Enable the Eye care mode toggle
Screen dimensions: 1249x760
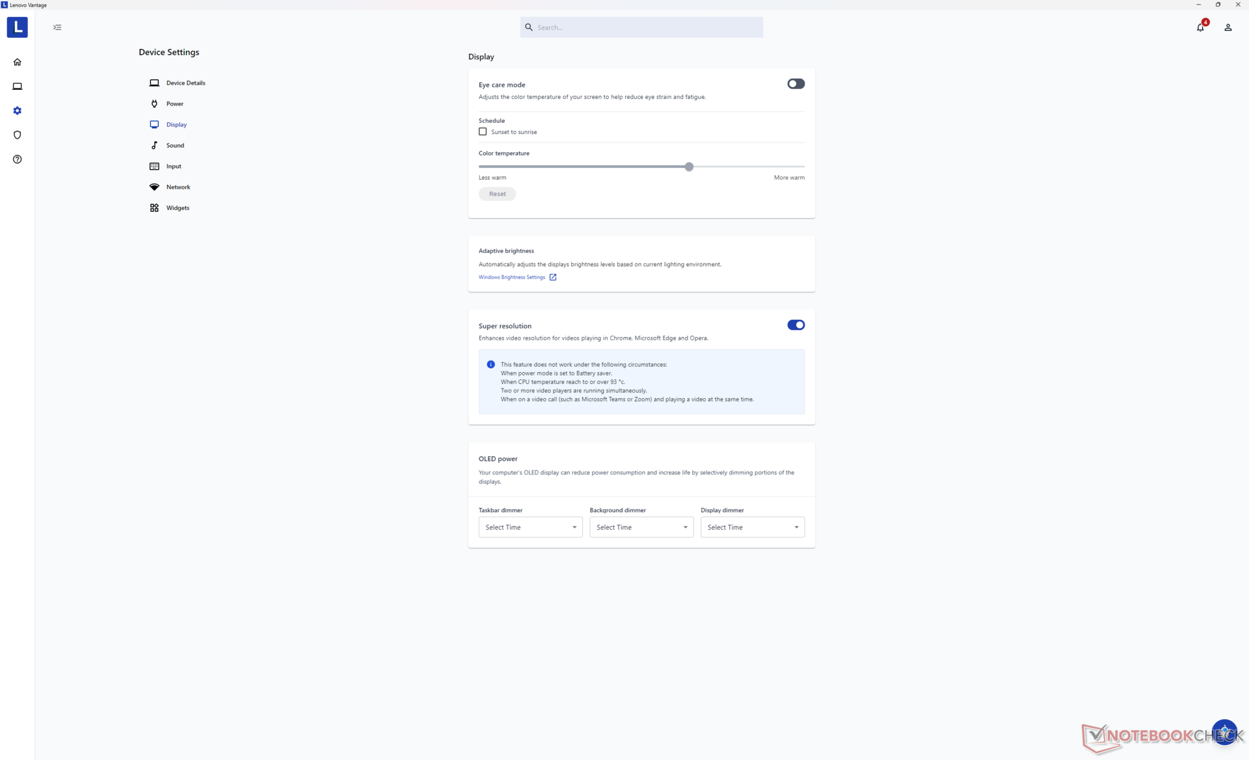click(796, 84)
